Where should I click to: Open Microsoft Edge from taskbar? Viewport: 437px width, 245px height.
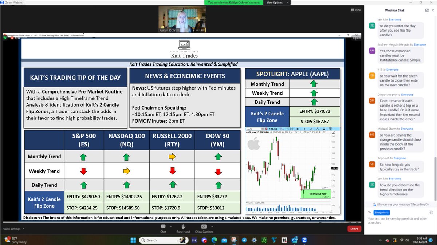[x=214, y=240]
